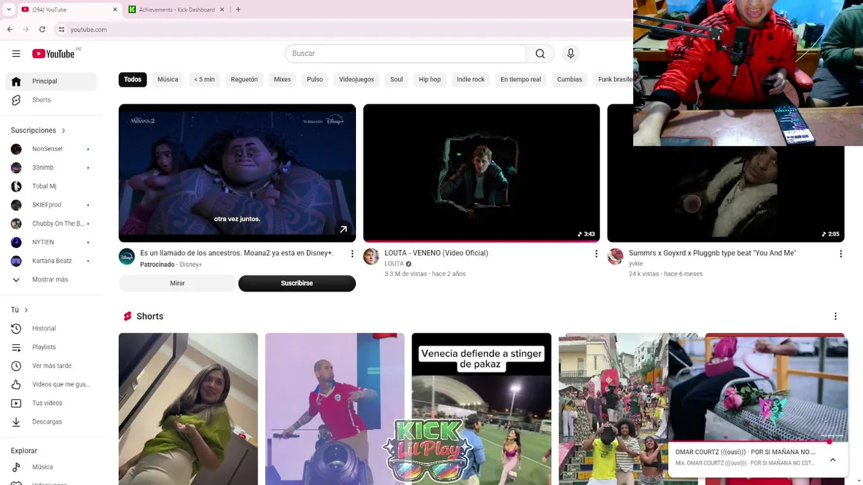Open a new browser tab
This screenshot has height=485, width=863.
pos(238,9)
